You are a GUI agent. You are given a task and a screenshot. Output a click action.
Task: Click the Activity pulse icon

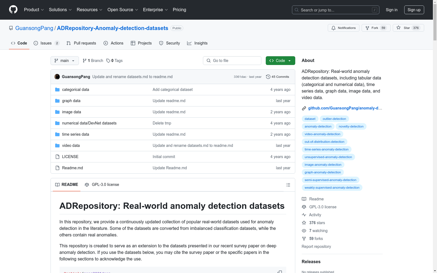[x=304, y=215]
